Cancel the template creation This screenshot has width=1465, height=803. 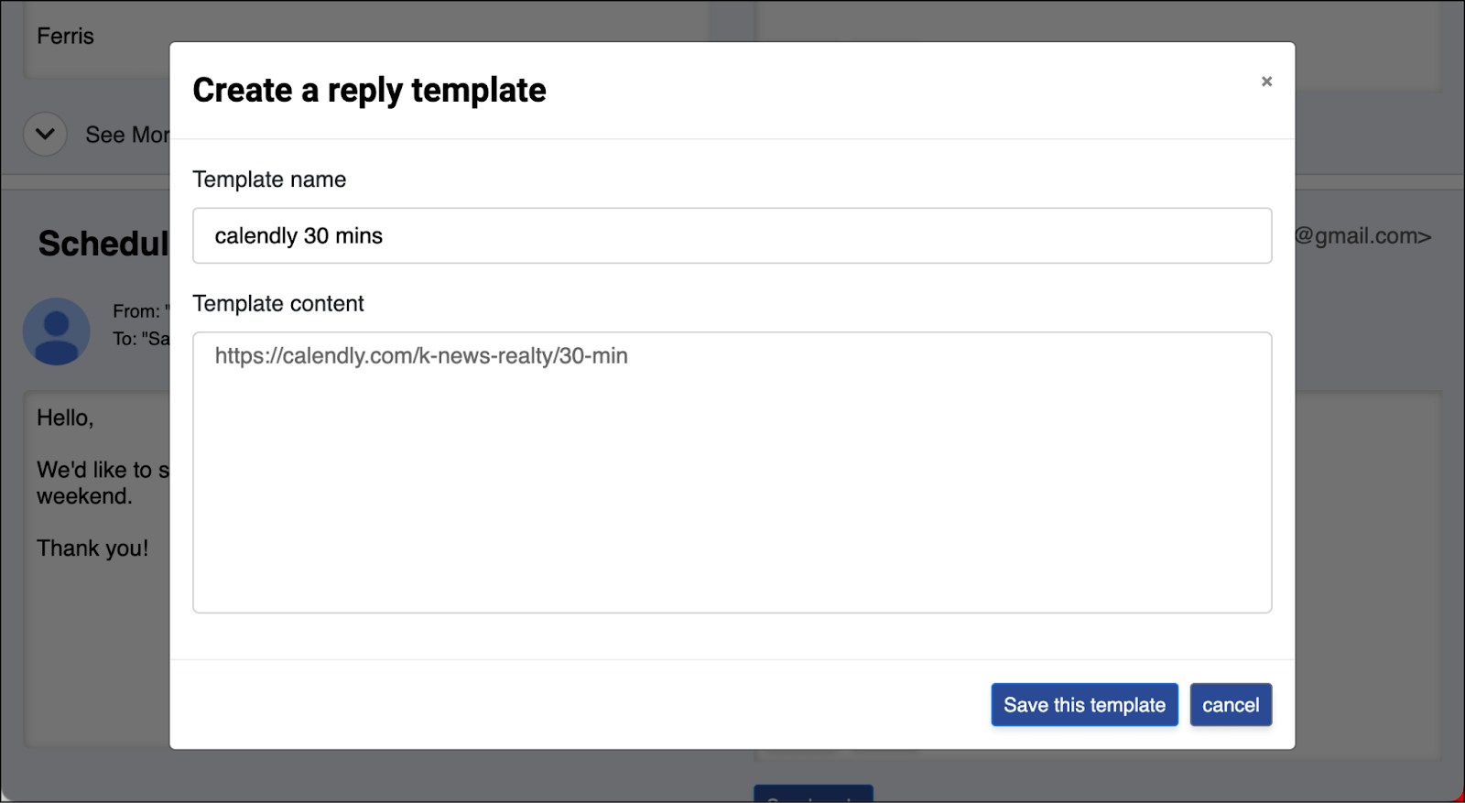tap(1231, 705)
